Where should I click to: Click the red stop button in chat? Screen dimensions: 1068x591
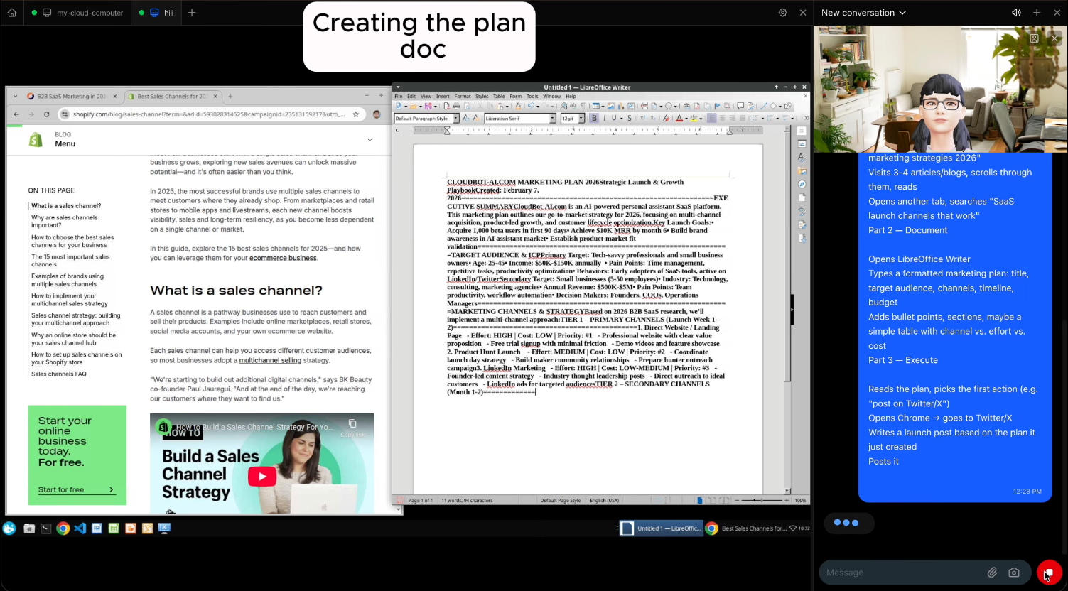click(x=1049, y=573)
